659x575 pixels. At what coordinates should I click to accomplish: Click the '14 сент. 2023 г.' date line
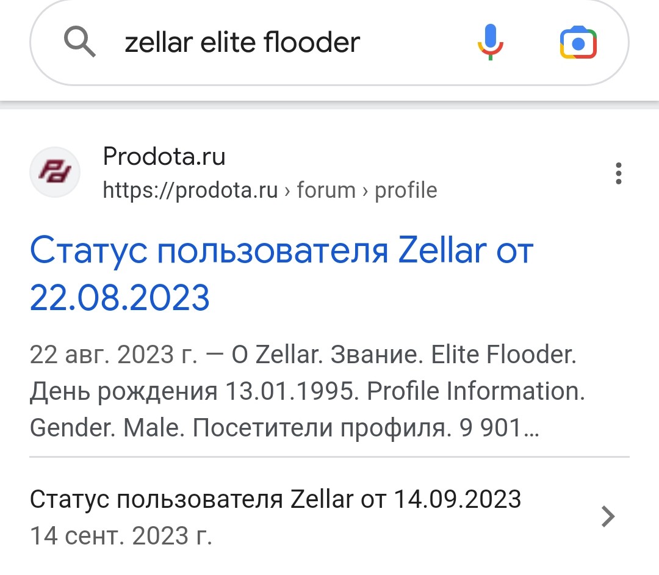[121, 535]
